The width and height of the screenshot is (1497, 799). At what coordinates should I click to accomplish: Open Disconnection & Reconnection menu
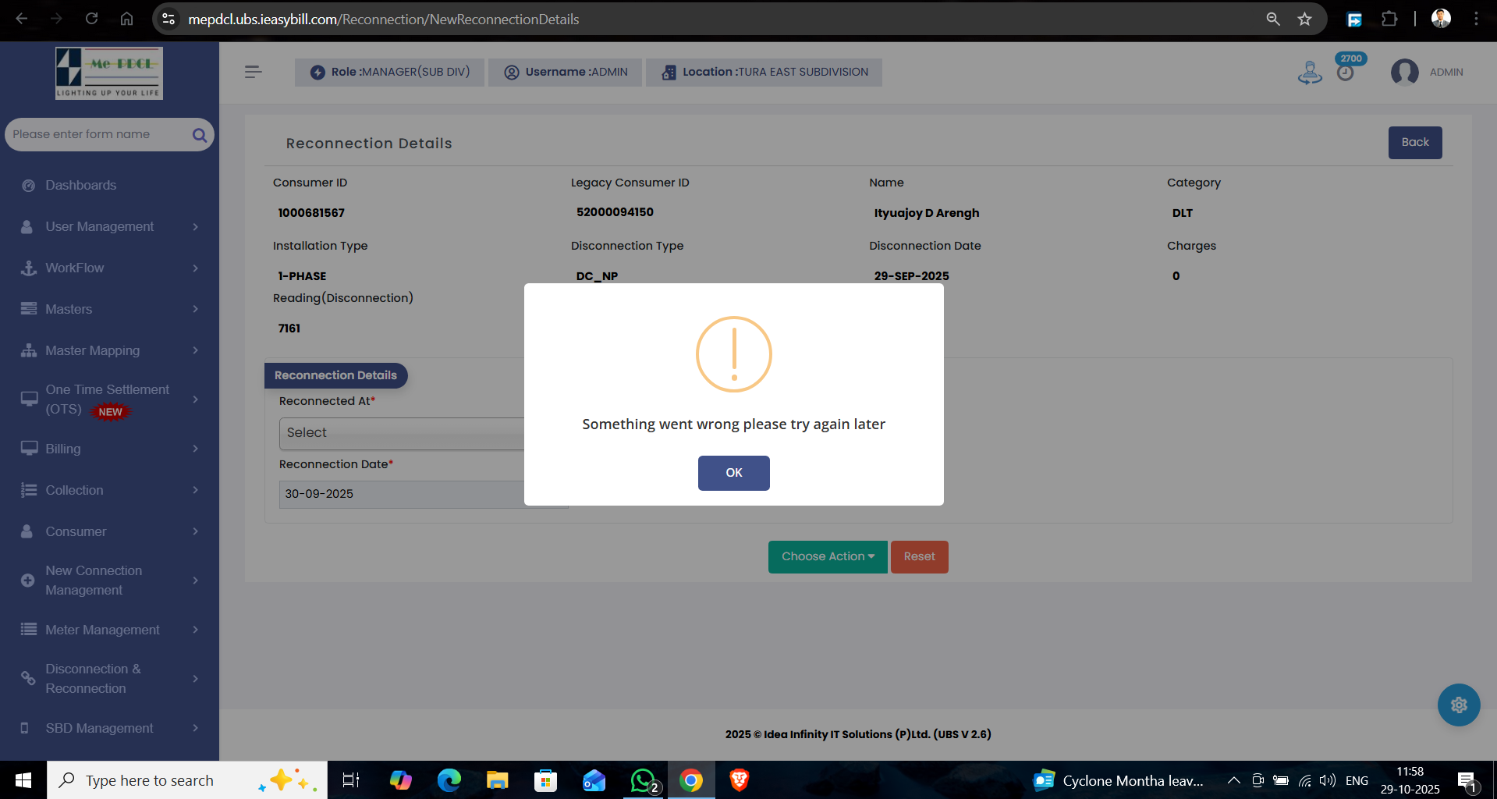click(109, 679)
